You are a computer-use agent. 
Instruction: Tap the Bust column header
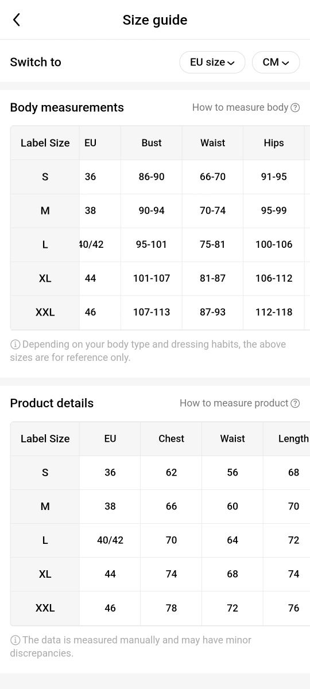152,143
